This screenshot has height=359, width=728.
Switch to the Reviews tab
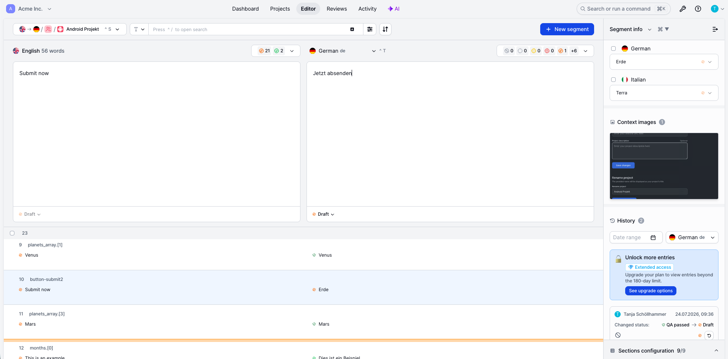point(336,9)
